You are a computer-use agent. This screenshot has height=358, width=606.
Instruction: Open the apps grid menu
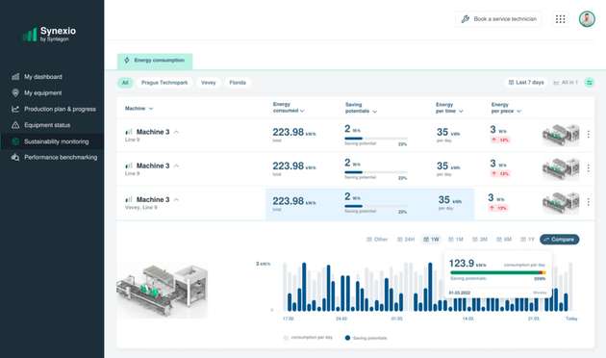pos(561,19)
